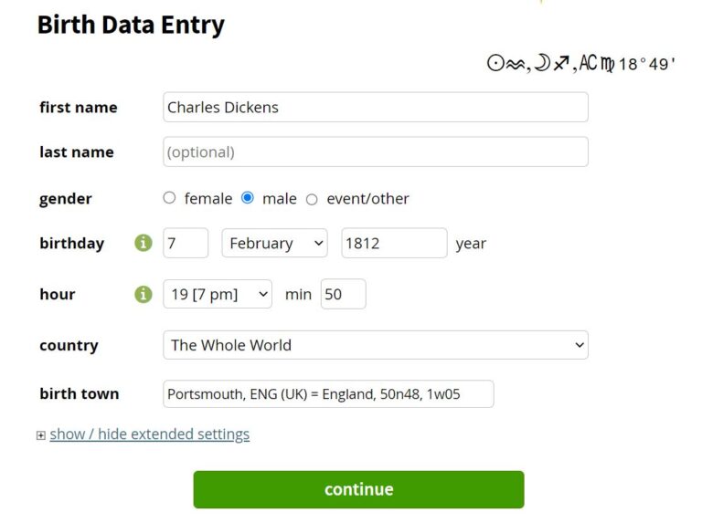Click the birthday info icon
Screen dimensions: 702x523
click(144, 244)
